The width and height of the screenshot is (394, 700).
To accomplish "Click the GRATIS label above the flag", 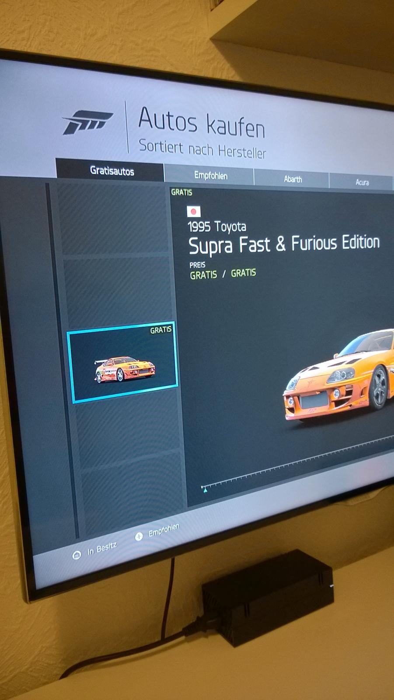I will click(181, 192).
